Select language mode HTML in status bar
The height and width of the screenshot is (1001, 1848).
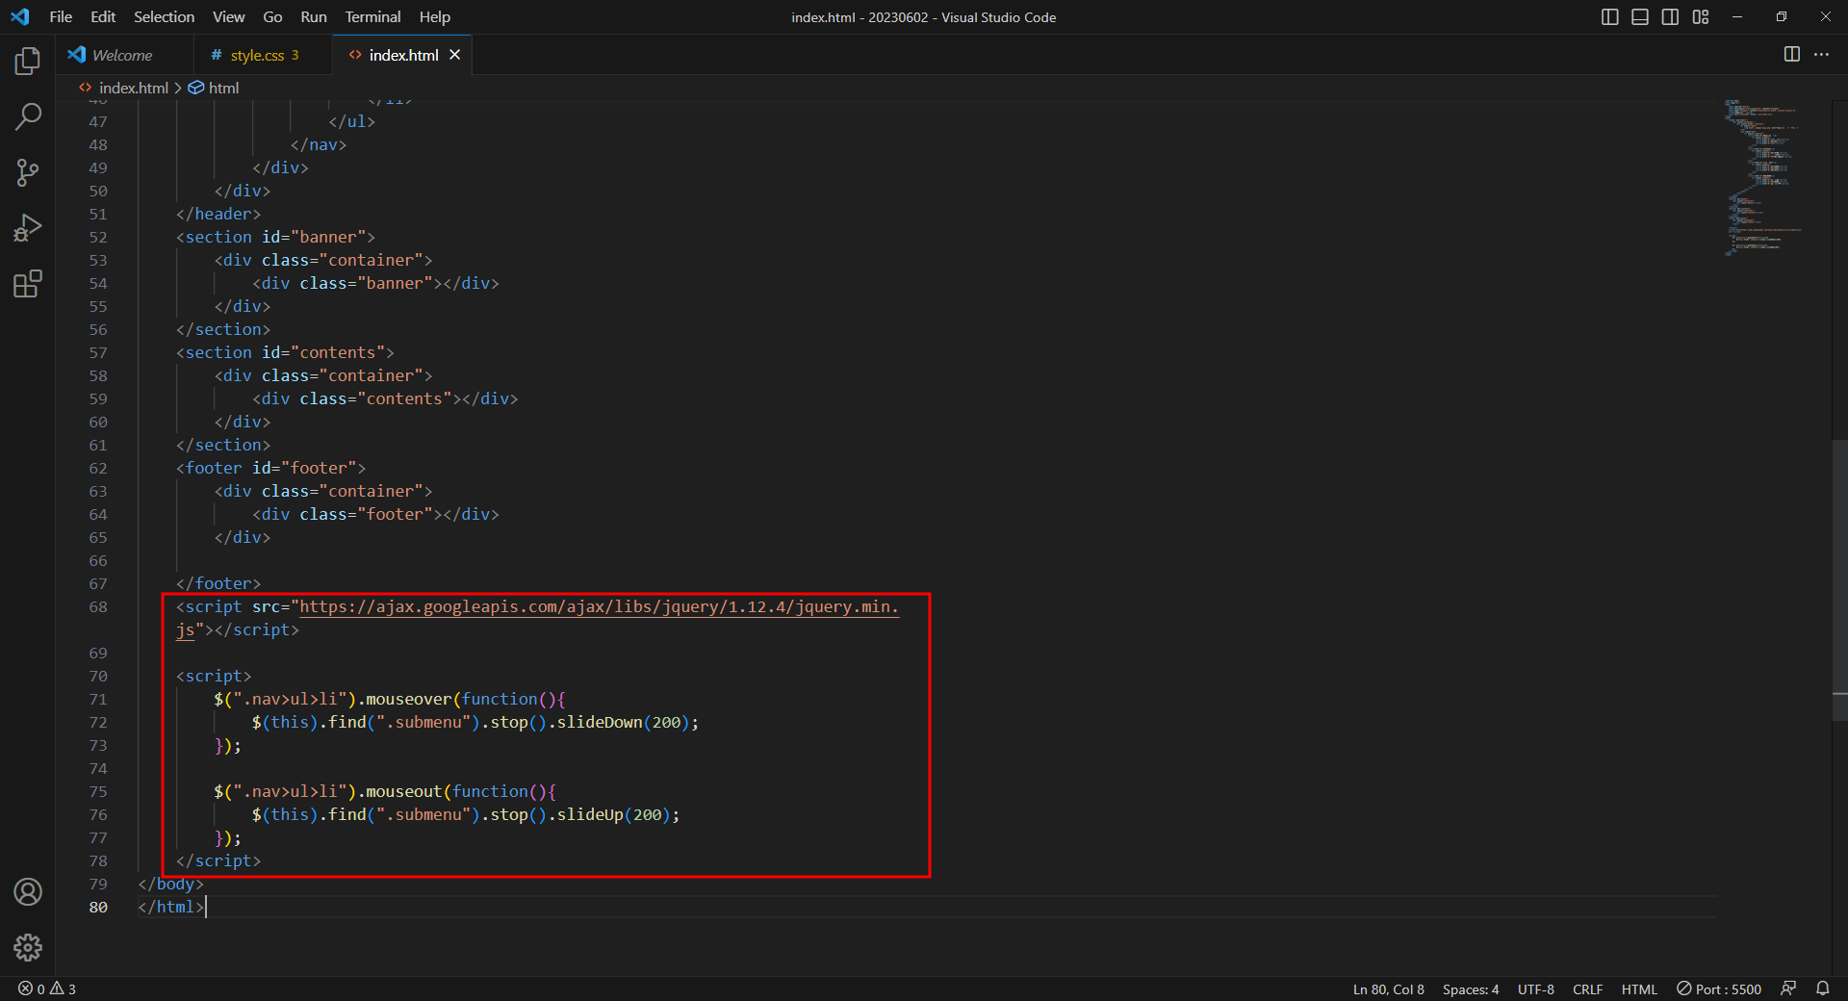click(1639, 988)
